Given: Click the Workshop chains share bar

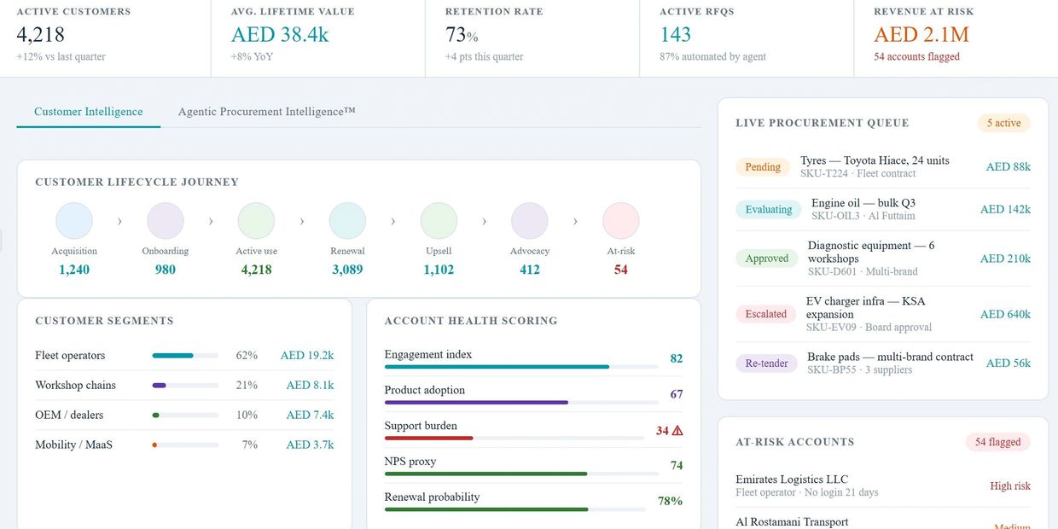Looking at the screenshot, I should [185, 386].
